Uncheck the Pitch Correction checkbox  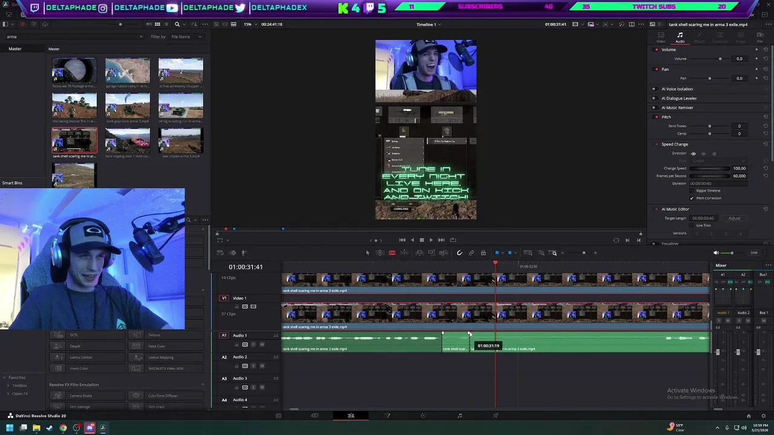click(692, 198)
